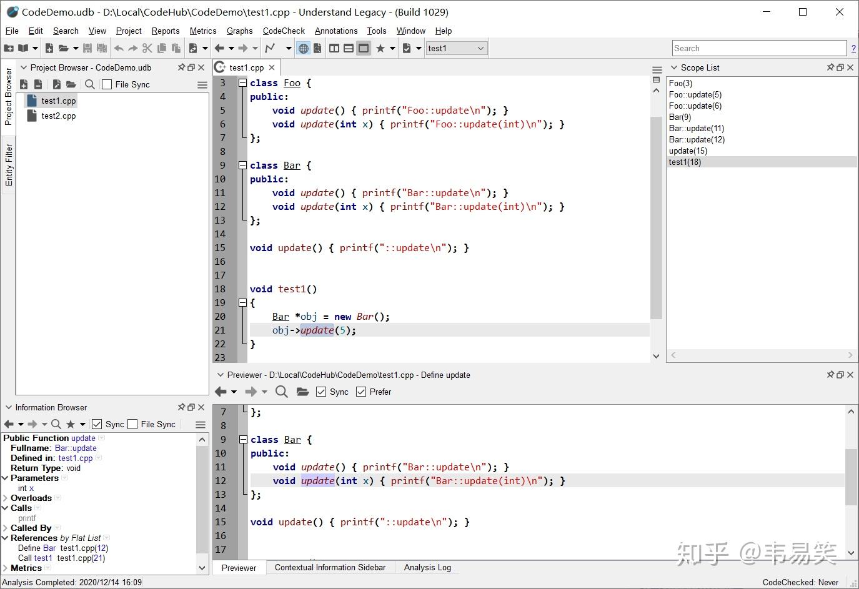This screenshot has height=589, width=859.
Task: Toggle Sync checkbox in Previewer
Action: [321, 392]
